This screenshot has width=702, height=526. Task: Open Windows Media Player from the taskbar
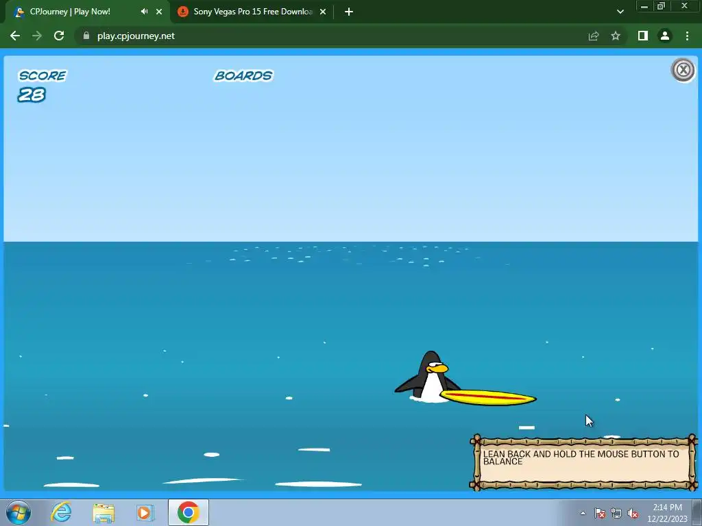[145, 512]
